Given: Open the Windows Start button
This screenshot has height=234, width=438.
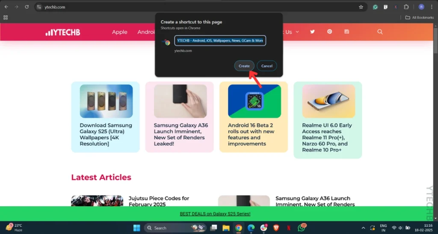Looking at the screenshot, I should [136, 228].
